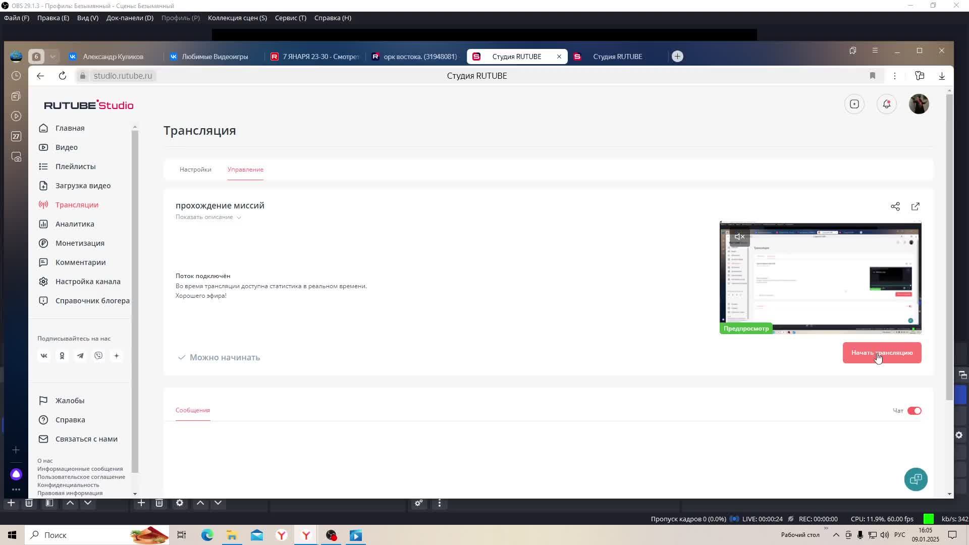This screenshot has height=545, width=969.
Task: Open Справка in sidebar
Action: (x=62, y=420)
